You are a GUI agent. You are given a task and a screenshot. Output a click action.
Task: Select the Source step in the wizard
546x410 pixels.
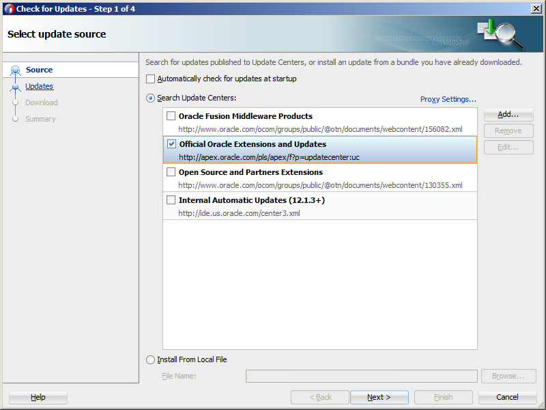pyautogui.click(x=39, y=70)
